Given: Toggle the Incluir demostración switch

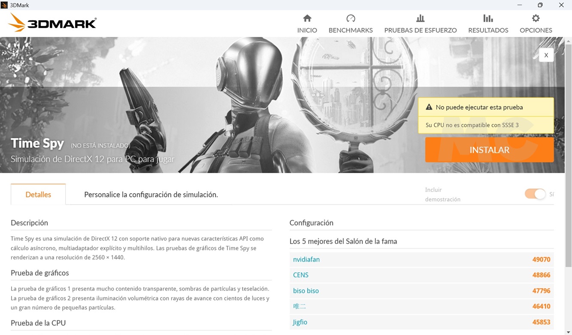Looking at the screenshot, I should click(535, 194).
